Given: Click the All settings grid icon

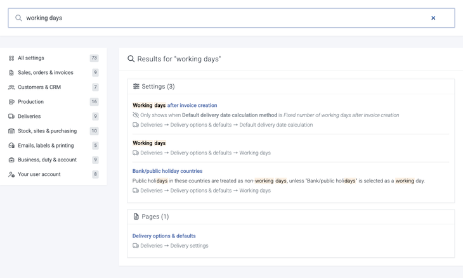Looking at the screenshot, I should tap(11, 58).
